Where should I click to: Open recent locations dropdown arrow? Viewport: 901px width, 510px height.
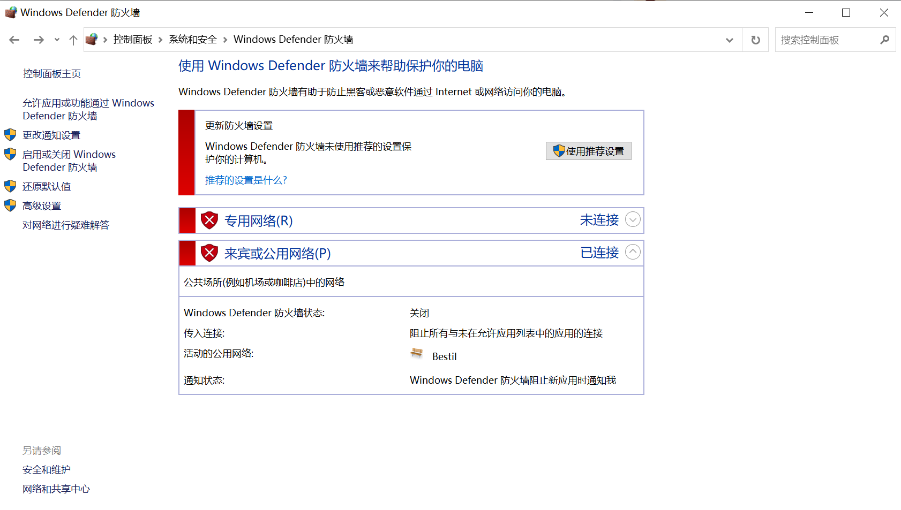pyautogui.click(x=57, y=40)
